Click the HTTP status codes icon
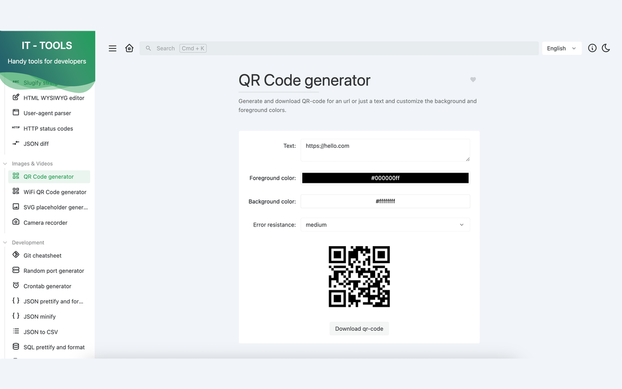Image resolution: width=622 pixels, height=389 pixels. 16,128
